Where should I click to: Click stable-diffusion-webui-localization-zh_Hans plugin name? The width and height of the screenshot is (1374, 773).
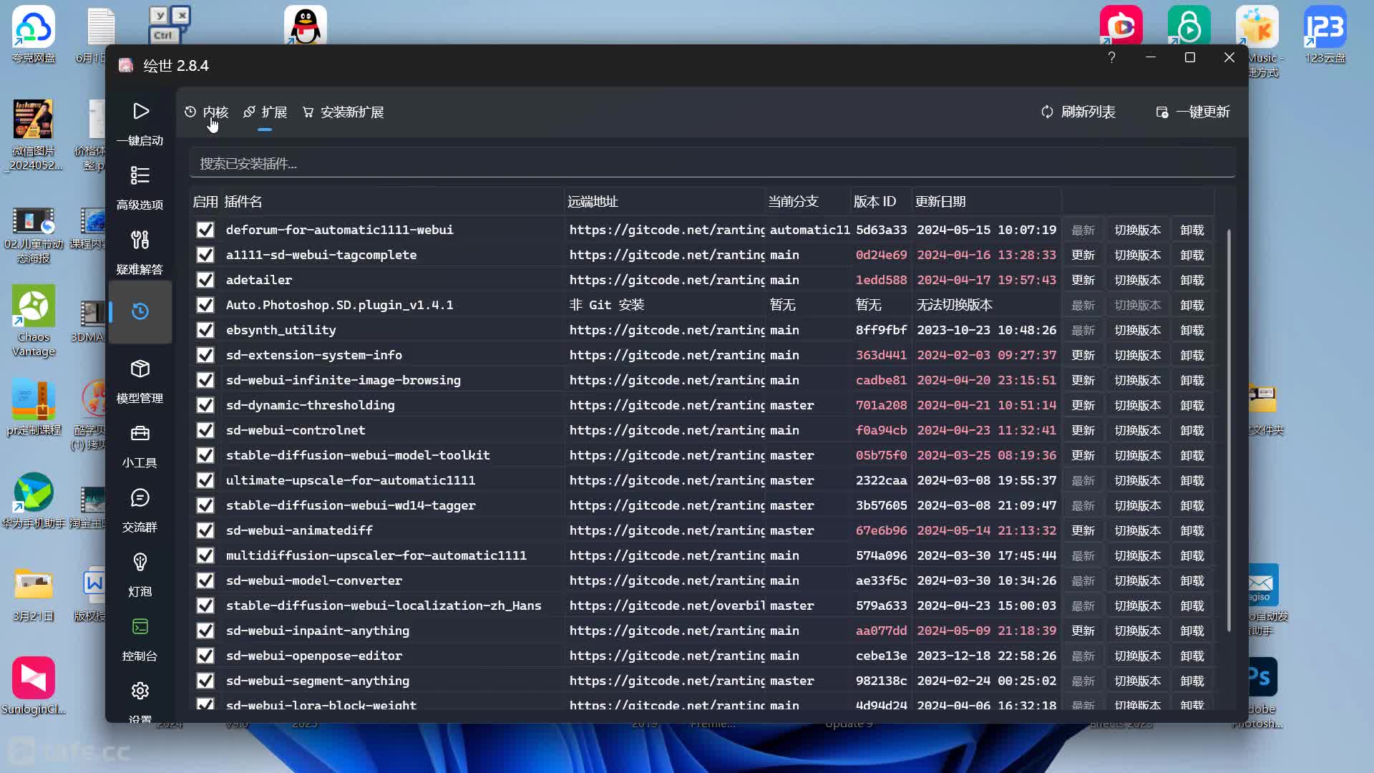(384, 606)
